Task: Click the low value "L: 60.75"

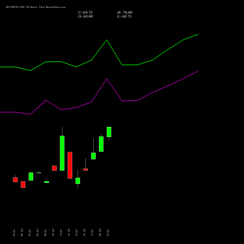Action: pyautogui.click(x=124, y=17)
